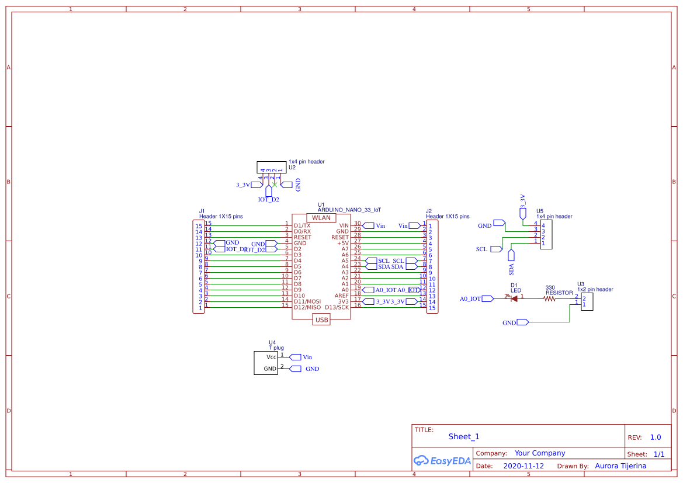Viewport: 683px width, 483px height.
Task: Click the Sheet_1 title text
Action: (x=463, y=436)
